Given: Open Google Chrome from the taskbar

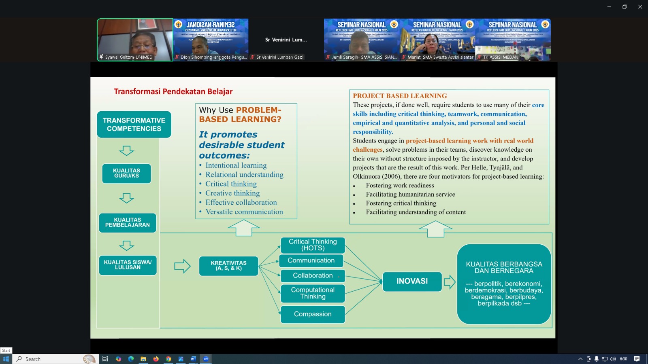Looking at the screenshot, I should pos(168,359).
